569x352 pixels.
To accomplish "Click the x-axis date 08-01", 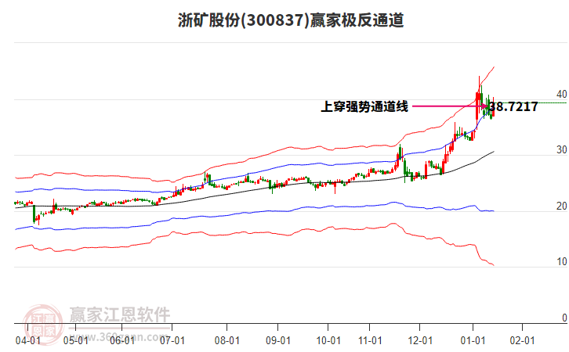I will click(227, 340).
